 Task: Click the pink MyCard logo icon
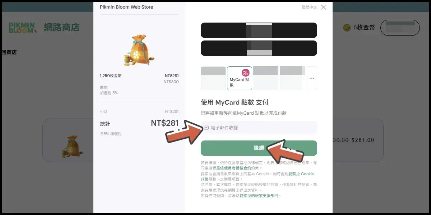point(245,73)
